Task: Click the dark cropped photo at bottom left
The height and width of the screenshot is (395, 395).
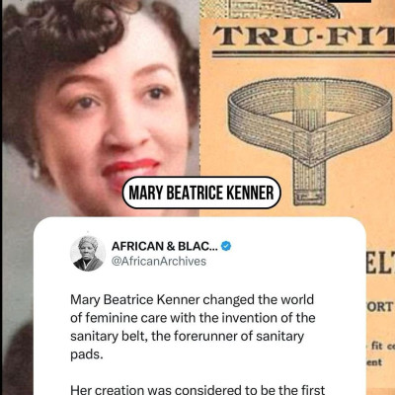Action: click(x=17, y=360)
